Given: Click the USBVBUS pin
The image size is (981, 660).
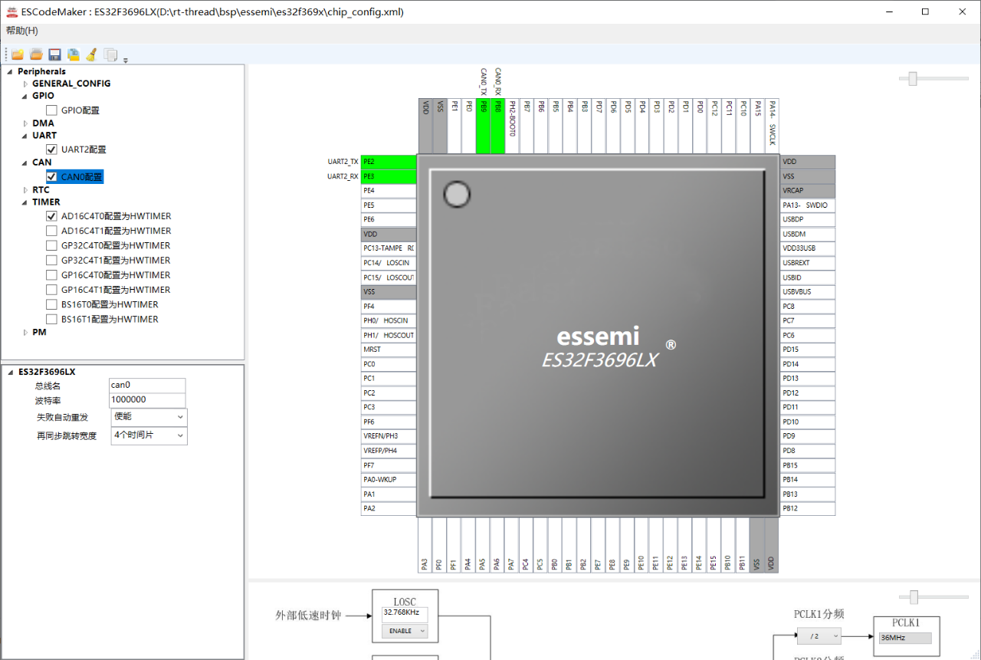Looking at the screenshot, I should click(x=808, y=292).
